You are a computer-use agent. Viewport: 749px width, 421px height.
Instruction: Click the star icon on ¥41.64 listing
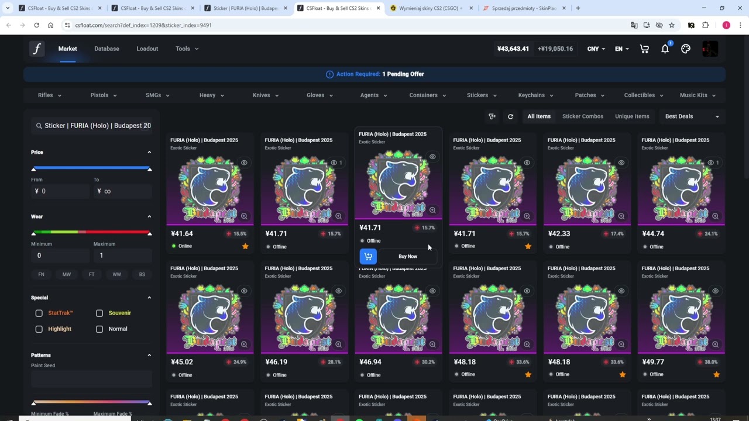[x=245, y=246]
